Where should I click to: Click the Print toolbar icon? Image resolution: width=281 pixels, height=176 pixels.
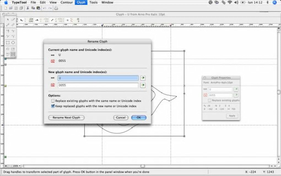tap(56, 8)
